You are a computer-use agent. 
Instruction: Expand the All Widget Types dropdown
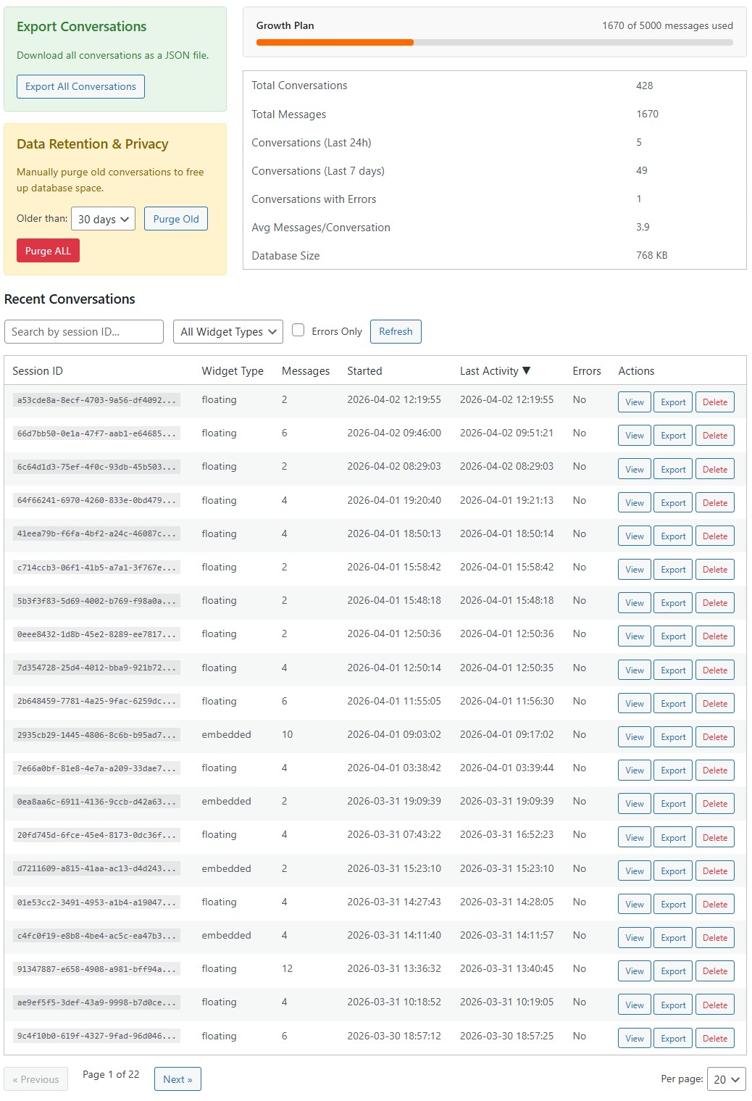click(x=228, y=332)
